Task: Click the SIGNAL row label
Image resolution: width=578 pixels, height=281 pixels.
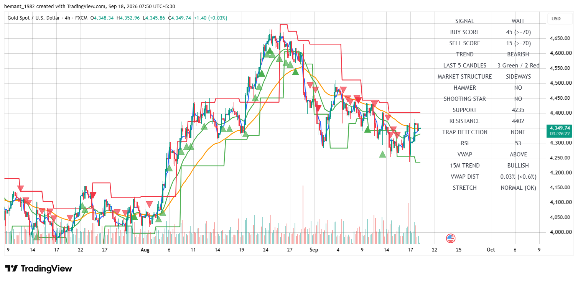Action: coord(464,21)
